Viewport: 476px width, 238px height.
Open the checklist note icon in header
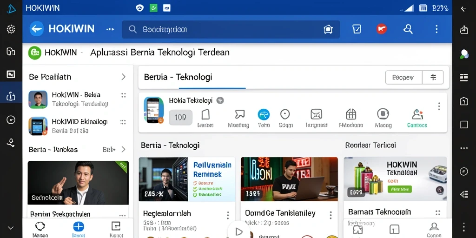point(357,29)
